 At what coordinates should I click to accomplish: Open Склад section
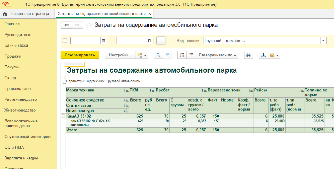(x=10, y=78)
